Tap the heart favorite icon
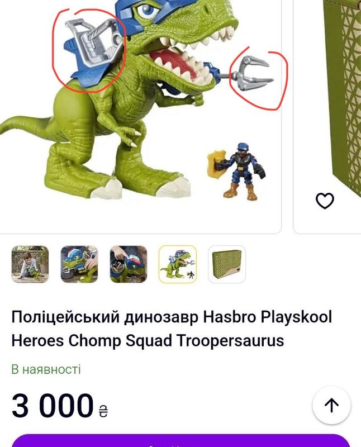This screenshot has width=361, height=447. (x=325, y=201)
